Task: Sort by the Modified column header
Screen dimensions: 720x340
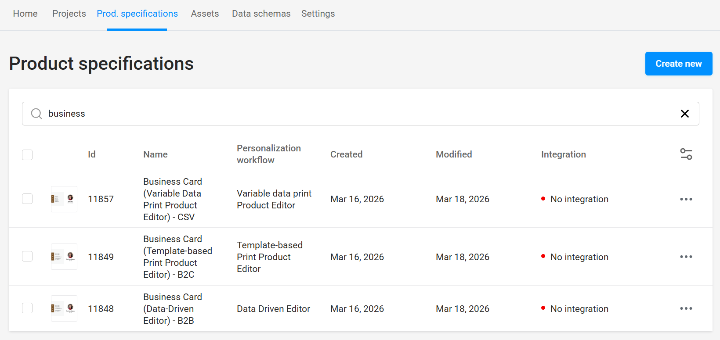Action: [x=454, y=154]
